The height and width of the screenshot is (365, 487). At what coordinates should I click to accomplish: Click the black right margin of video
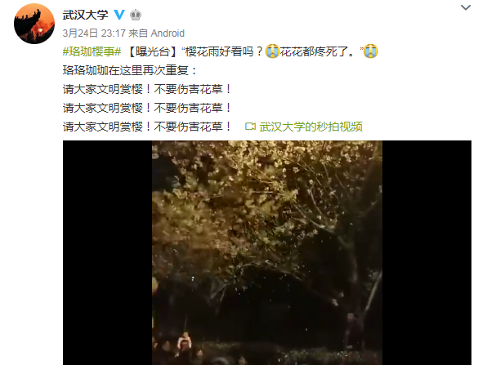(427, 252)
